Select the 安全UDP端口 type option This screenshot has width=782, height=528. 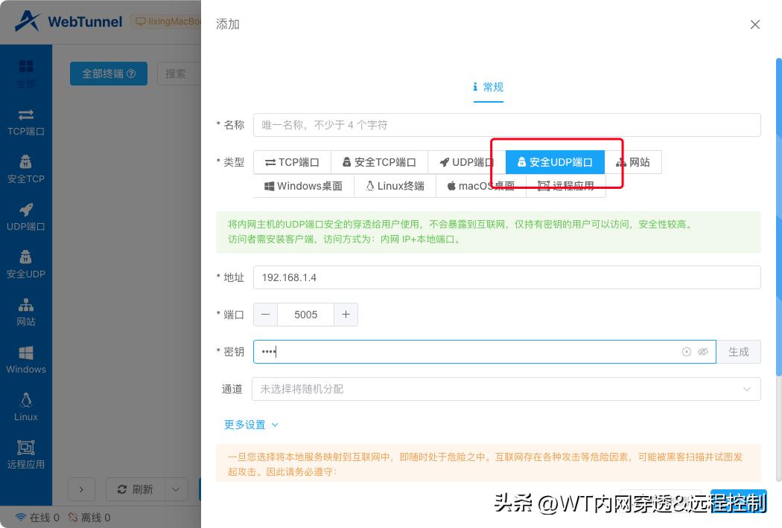click(554, 161)
